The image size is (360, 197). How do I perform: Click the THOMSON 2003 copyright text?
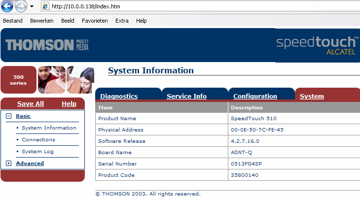pos(148,194)
